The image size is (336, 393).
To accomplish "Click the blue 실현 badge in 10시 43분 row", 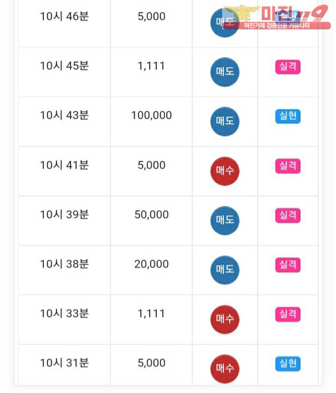I will (288, 116).
